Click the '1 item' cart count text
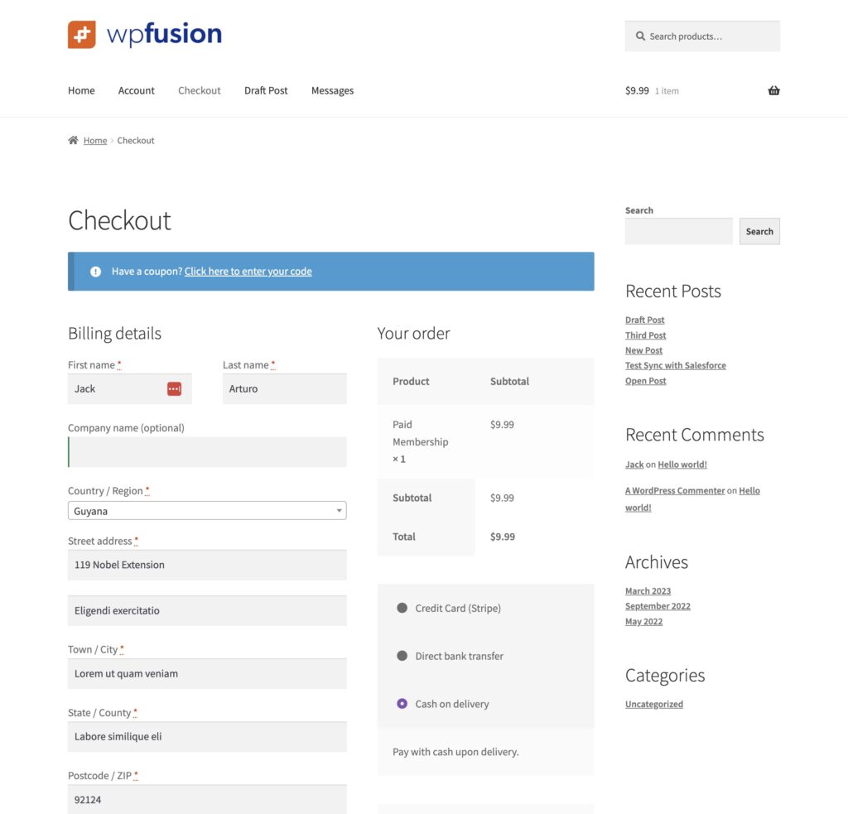This screenshot has width=848, height=814. (667, 91)
